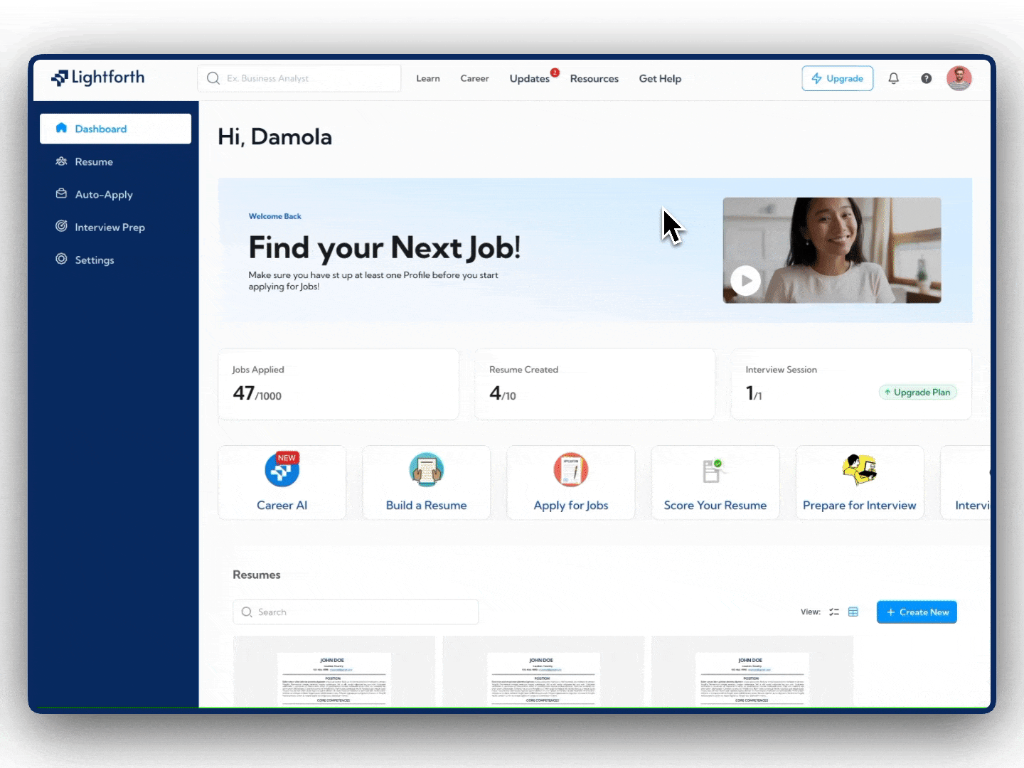Click the Career AI card icon
The image size is (1024, 768).
282,469
